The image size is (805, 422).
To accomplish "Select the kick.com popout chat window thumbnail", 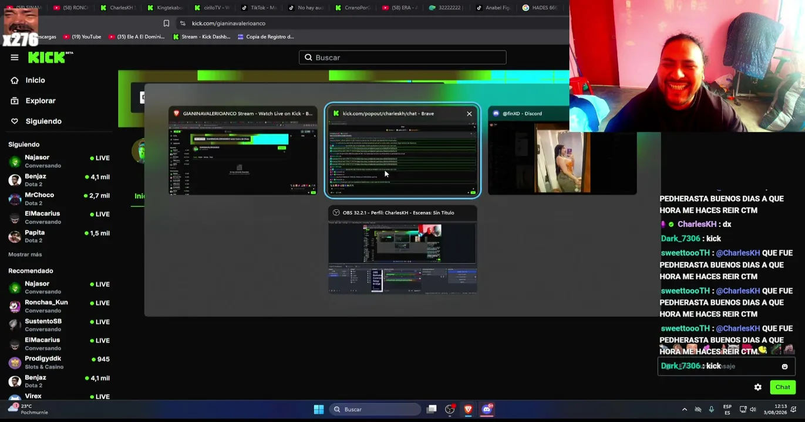I will 402,151.
